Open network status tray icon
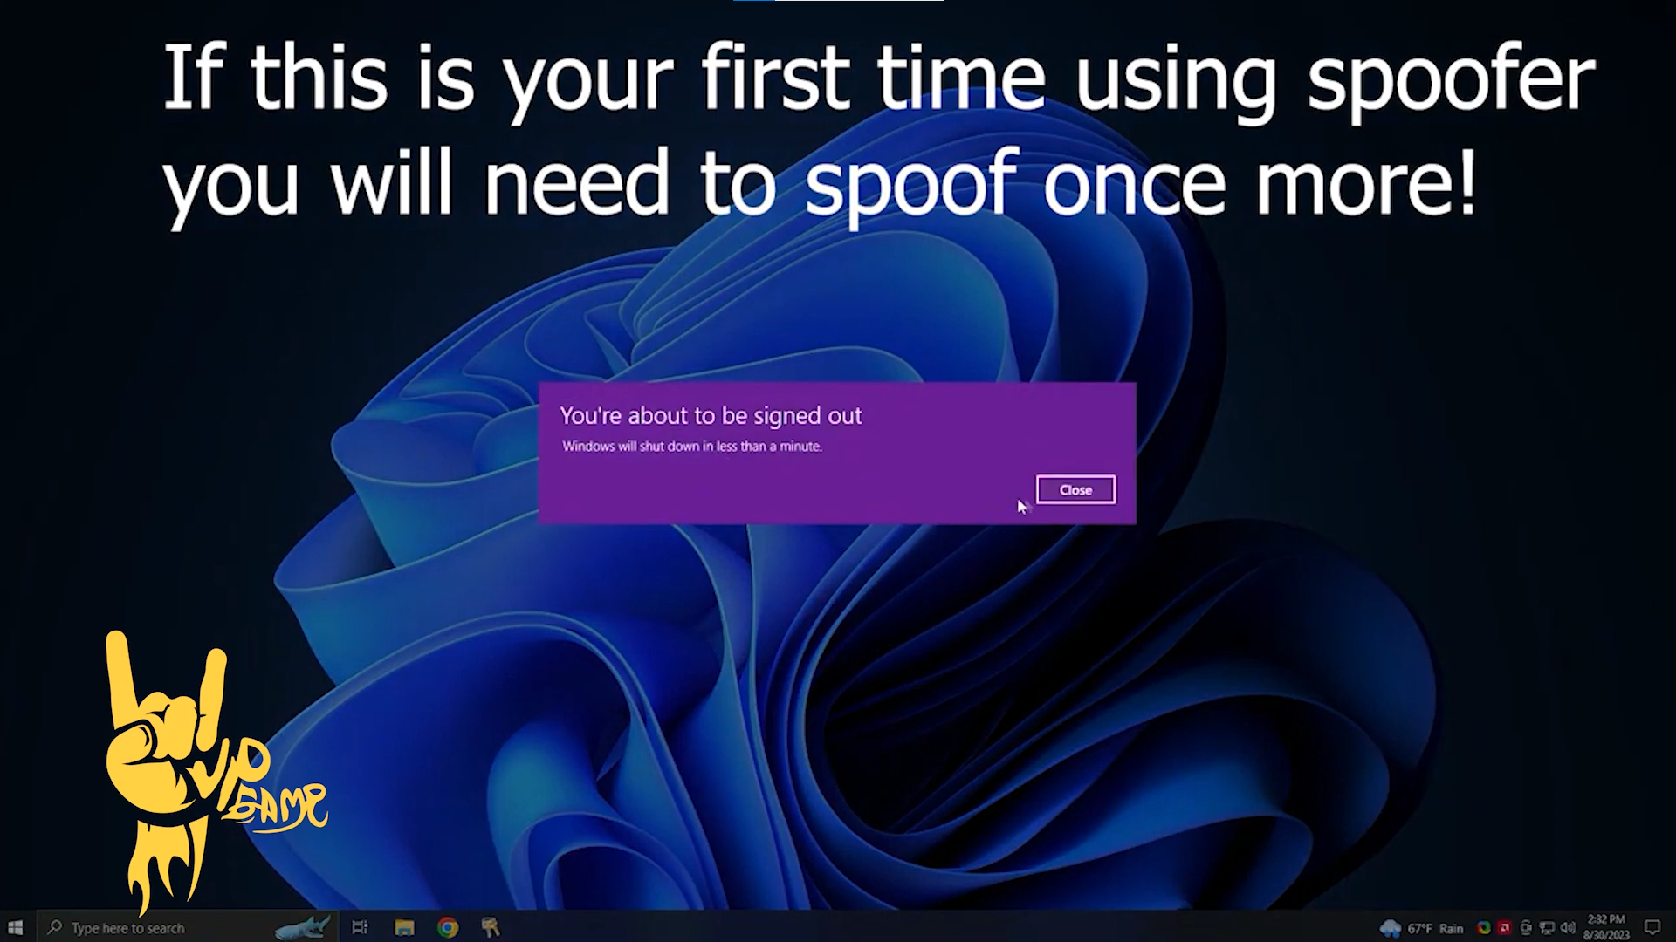This screenshot has width=1676, height=942. tap(1547, 928)
